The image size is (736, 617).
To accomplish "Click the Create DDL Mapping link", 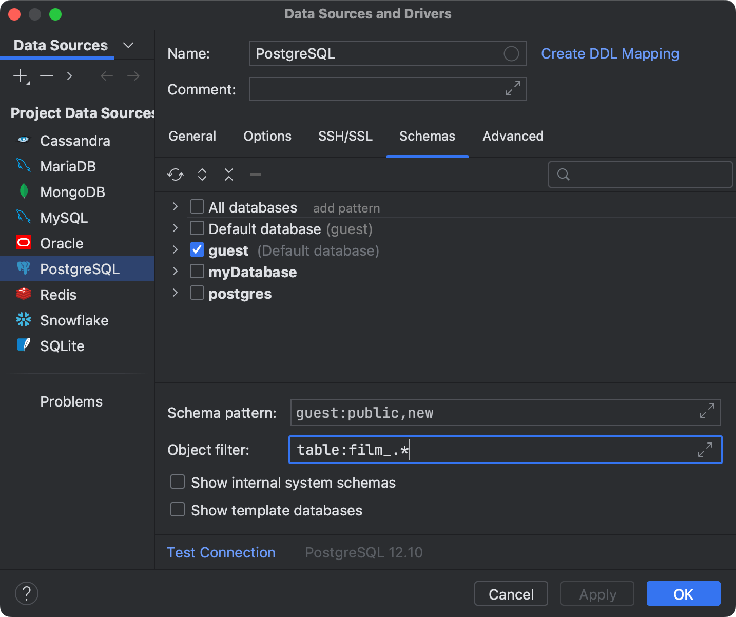I will point(610,53).
